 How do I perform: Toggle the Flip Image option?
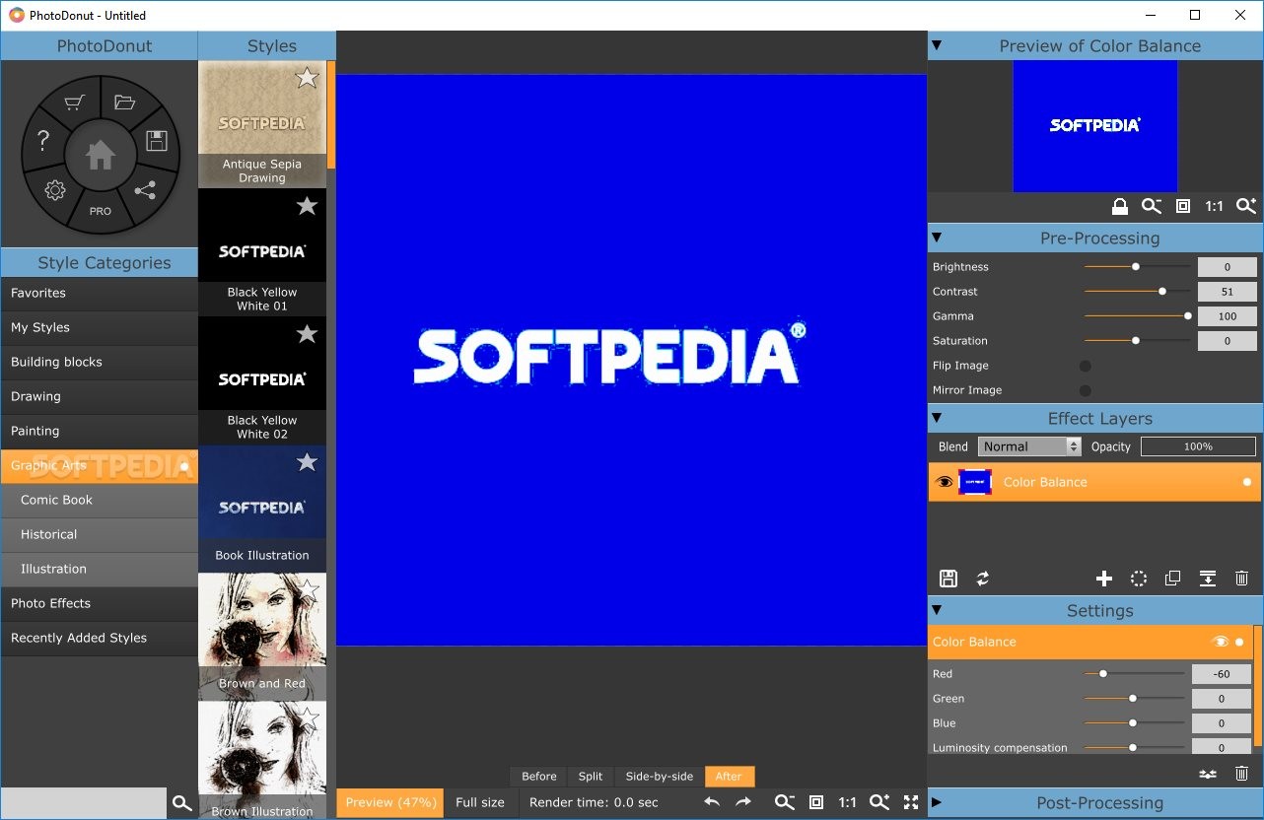click(1086, 366)
